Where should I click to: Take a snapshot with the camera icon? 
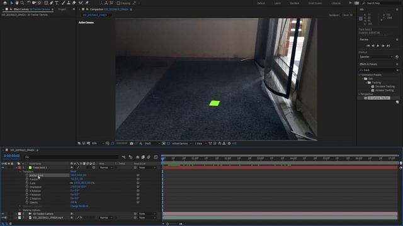(132, 144)
